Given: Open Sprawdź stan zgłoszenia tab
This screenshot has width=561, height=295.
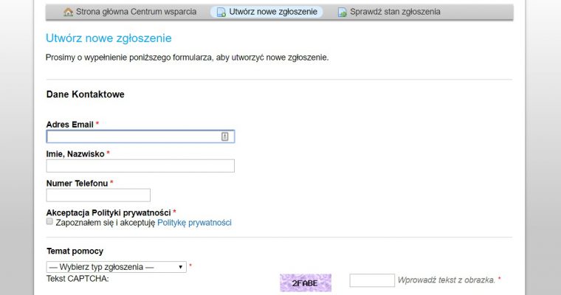Looking at the screenshot, I should (x=389, y=12).
